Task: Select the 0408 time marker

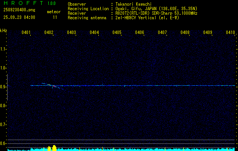Action: [185, 33]
